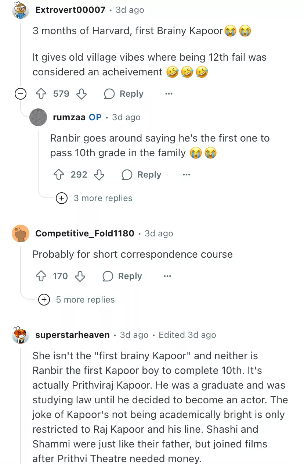Open more options on Competitive_Fold1180's comment
The image size is (304, 464).
point(167,276)
